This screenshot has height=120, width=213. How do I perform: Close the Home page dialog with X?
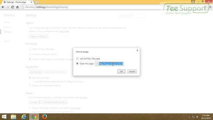tap(137, 50)
